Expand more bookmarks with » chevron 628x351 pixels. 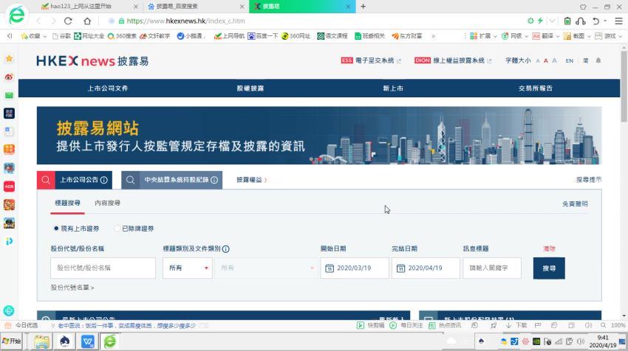433,36
